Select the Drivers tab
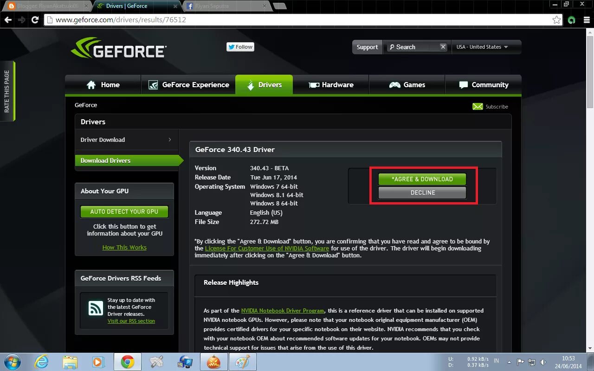 pyautogui.click(x=264, y=85)
